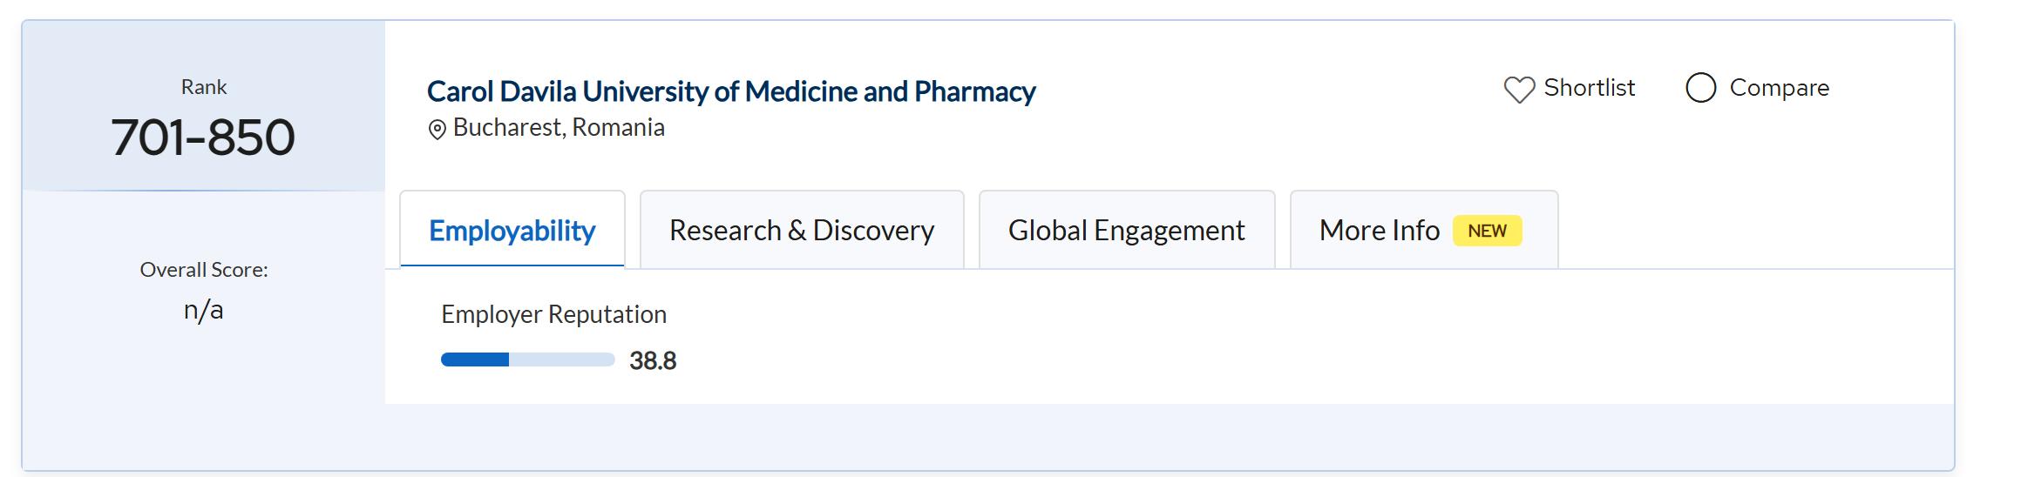Open the More Info tab
This screenshot has width=2021, height=477.
tap(1379, 231)
